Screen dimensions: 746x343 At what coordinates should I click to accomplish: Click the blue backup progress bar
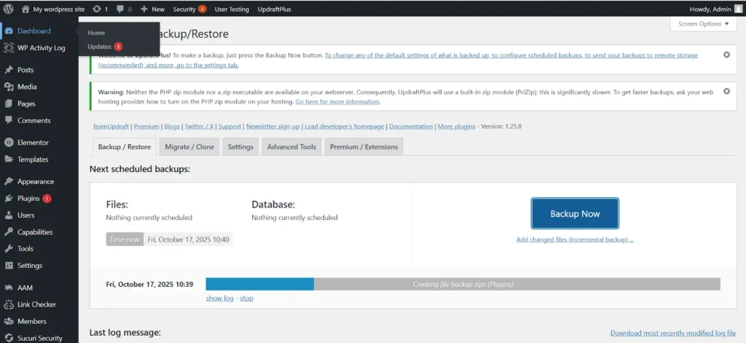point(260,284)
